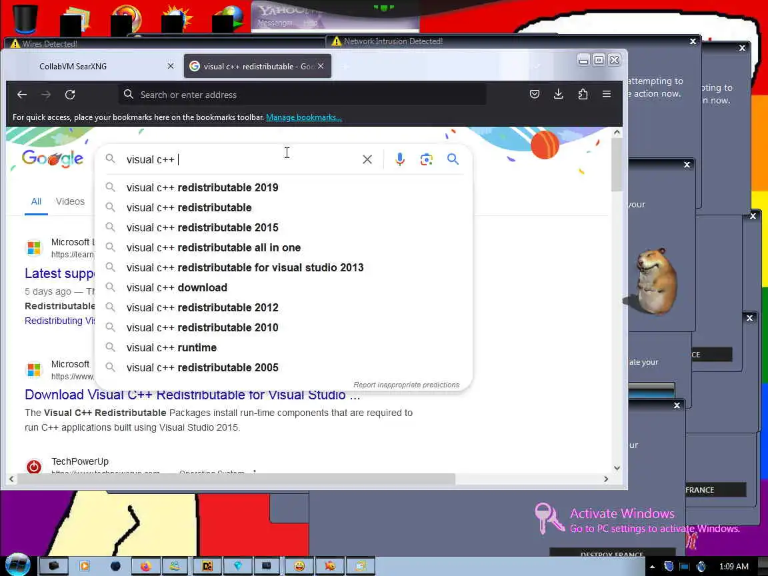Choose suggestion visual c++ download

click(284, 287)
